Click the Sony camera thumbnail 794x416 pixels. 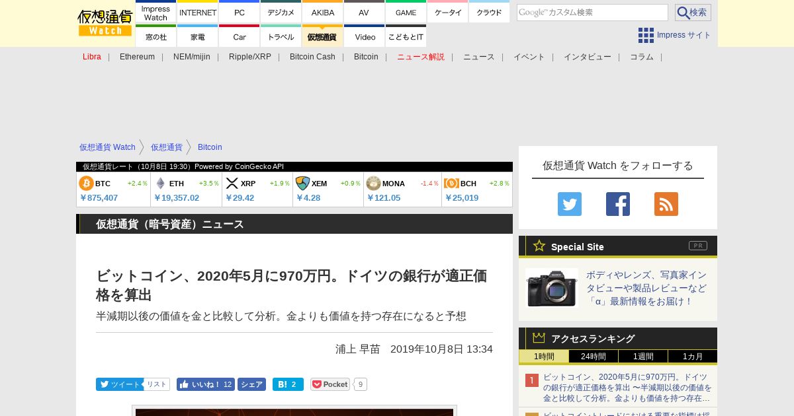click(552, 288)
